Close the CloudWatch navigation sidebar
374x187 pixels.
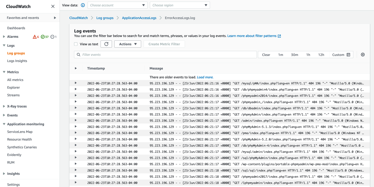53,6
